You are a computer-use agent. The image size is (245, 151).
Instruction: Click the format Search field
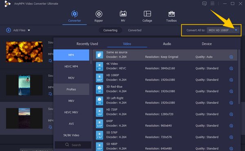[x=73, y=145]
